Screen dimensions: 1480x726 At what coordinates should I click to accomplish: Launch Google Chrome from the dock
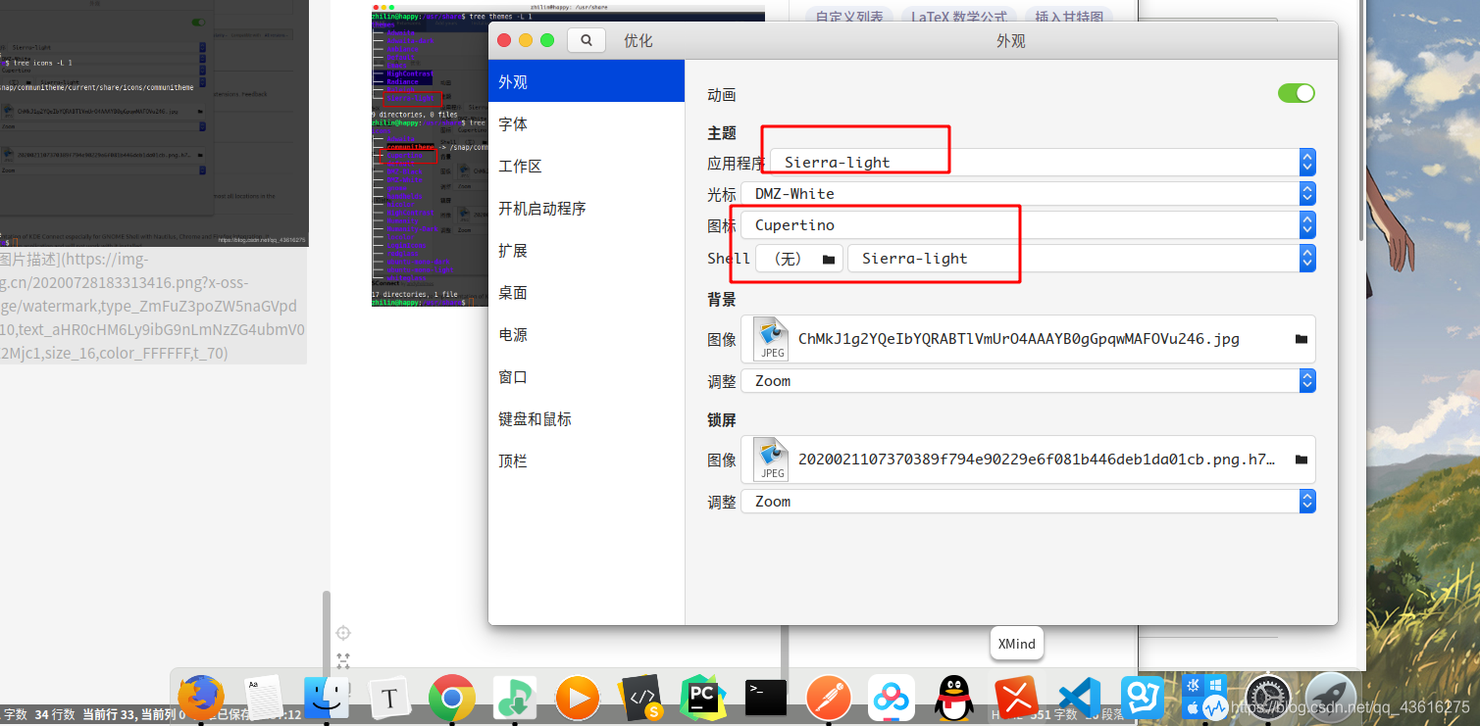pyautogui.click(x=452, y=699)
